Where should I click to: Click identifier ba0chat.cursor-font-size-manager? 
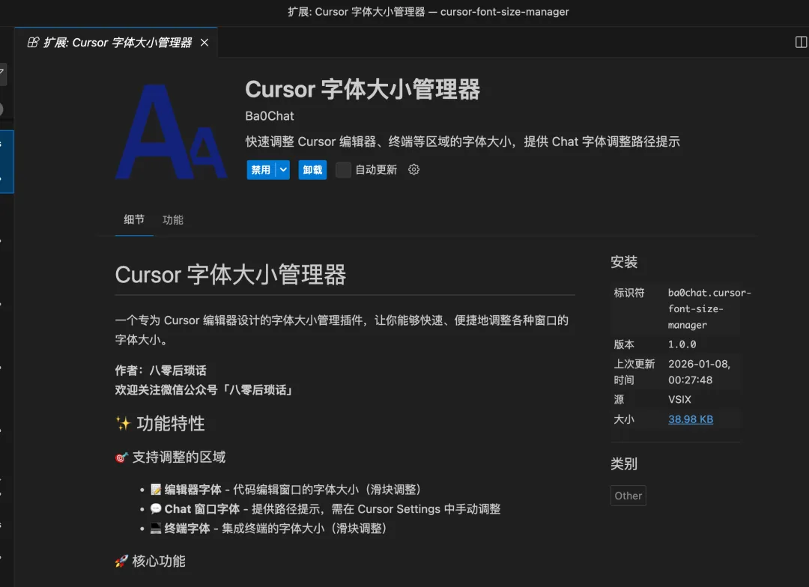pos(709,308)
